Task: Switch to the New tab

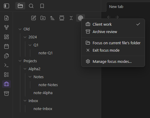Action: [116, 7]
